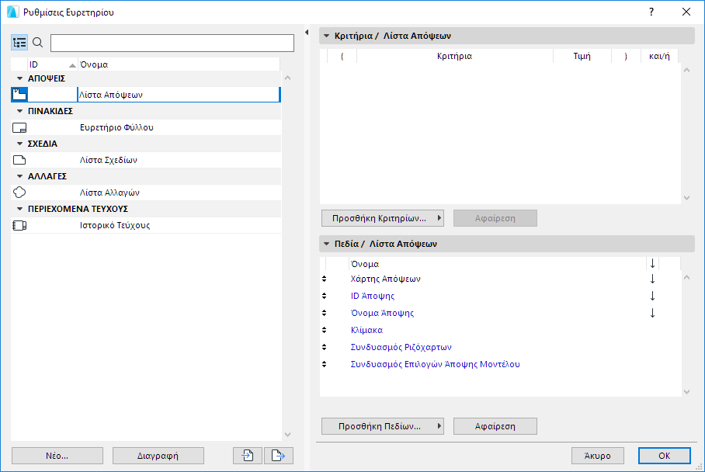Click scroll-down arrow of left list

pyautogui.click(x=288, y=436)
